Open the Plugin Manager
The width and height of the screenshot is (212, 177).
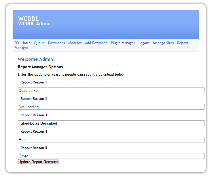pos(123,43)
